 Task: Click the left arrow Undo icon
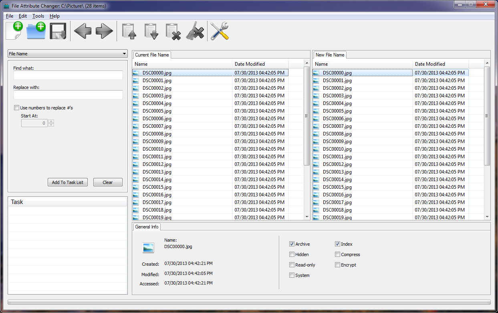click(x=83, y=31)
